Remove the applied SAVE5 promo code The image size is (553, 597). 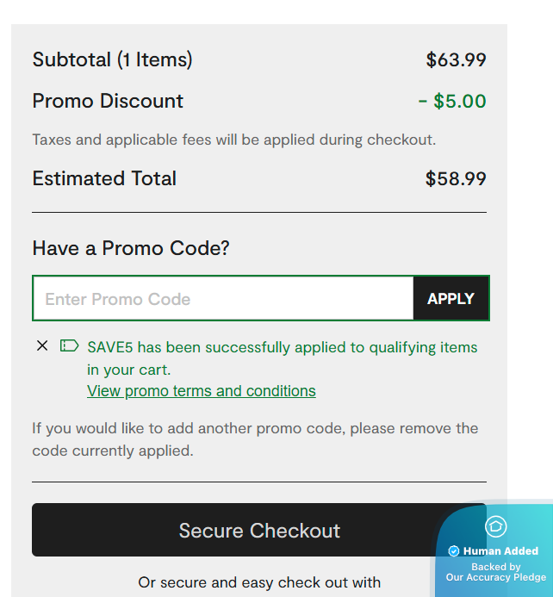tap(42, 346)
